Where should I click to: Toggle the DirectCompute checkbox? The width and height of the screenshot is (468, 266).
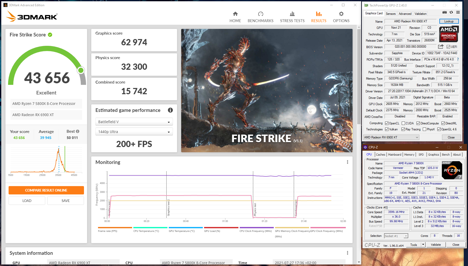418,123
